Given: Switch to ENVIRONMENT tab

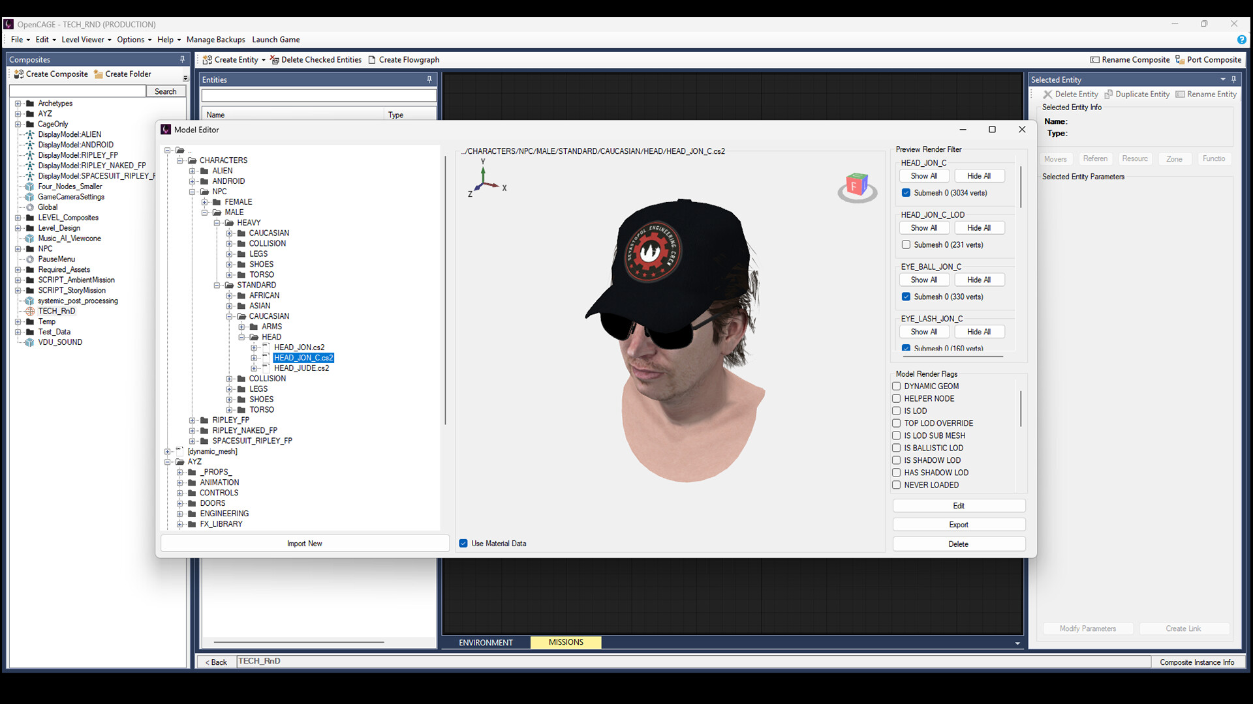Looking at the screenshot, I should [486, 643].
